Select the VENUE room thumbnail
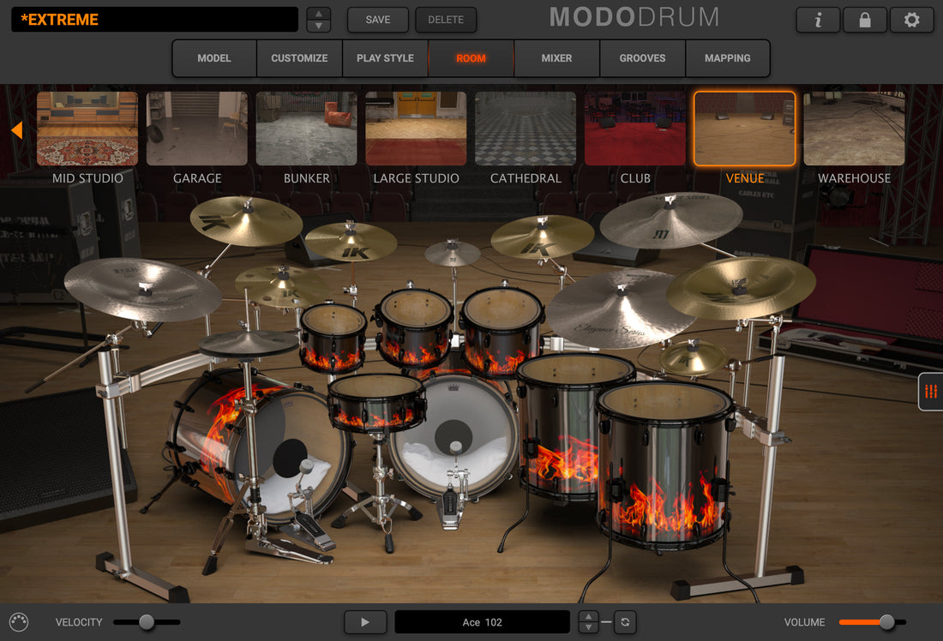943x641 pixels. pos(744,129)
